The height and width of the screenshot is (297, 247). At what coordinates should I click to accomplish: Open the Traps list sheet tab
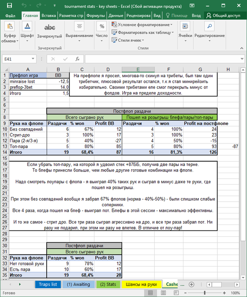point(48,284)
